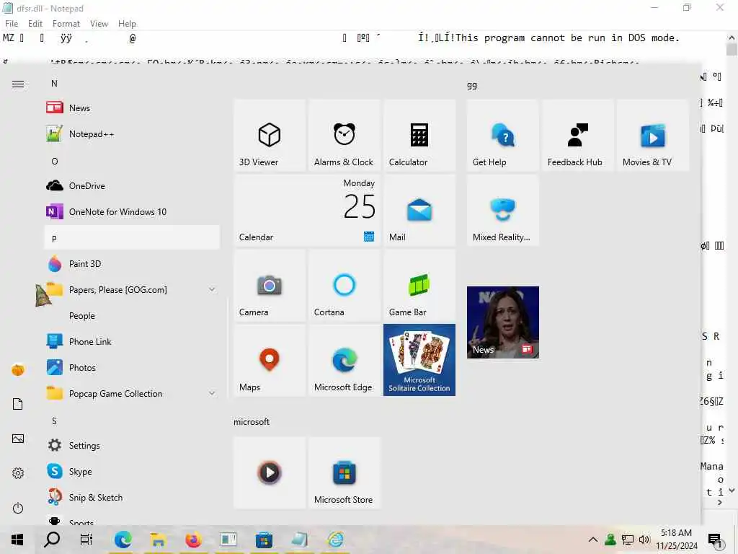Launch the Alarms & Clock tile
This screenshot has height=554, width=738.
point(344,135)
